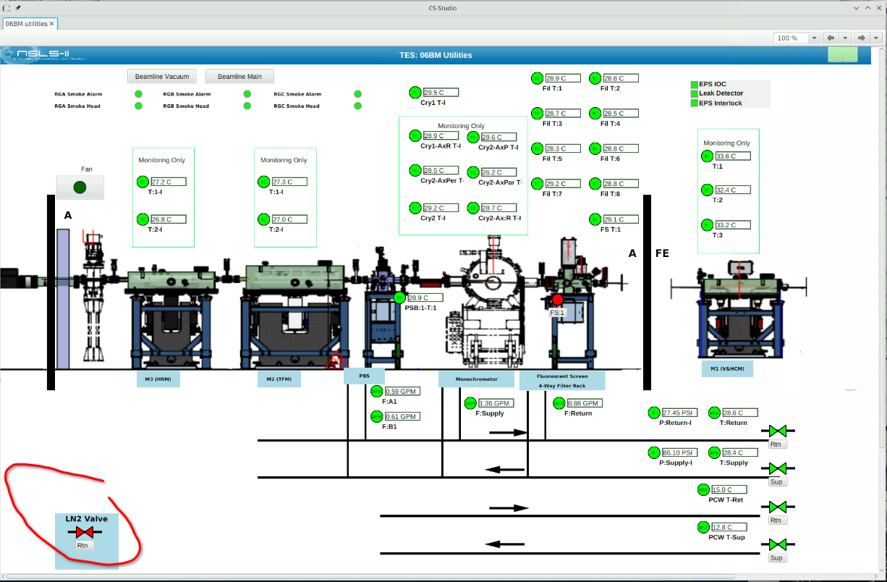This screenshot has width=887, height=582.
Task: Click the 12.8 C PCW T-Sup field
Action: coord(729,527)
